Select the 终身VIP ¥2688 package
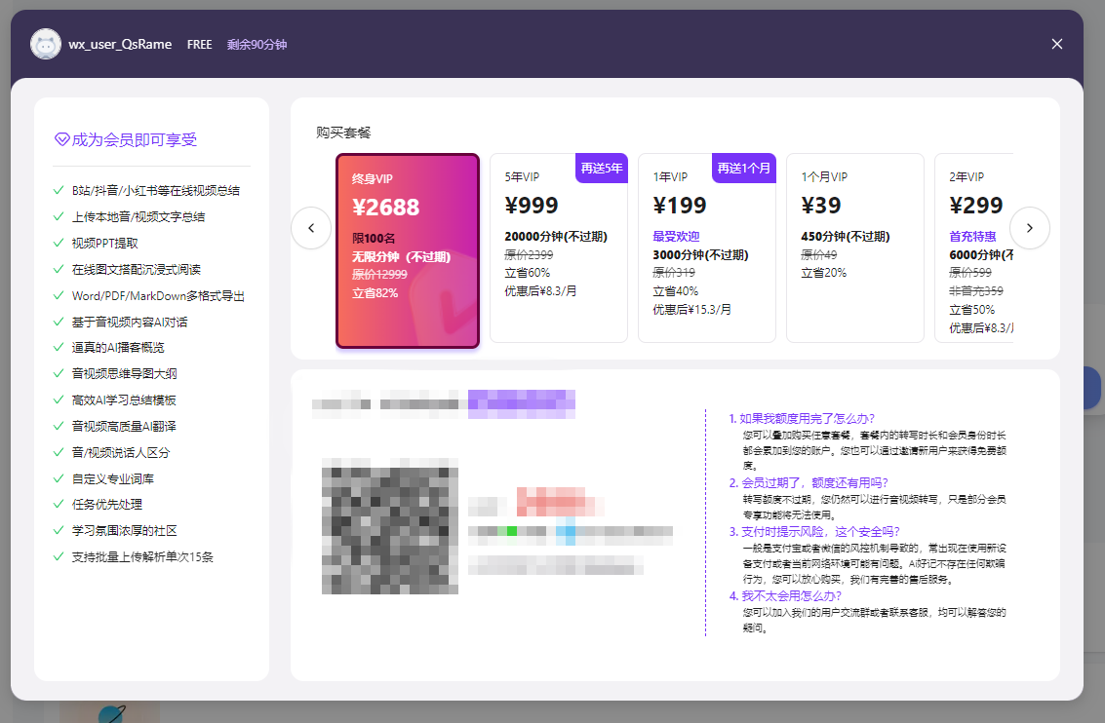1105x723 pixels. pyautogui.click(x=408, y=250)
